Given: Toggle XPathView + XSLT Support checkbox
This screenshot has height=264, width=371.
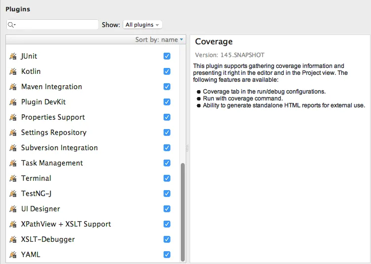Looking at the screenshot, I should (167, 224).
